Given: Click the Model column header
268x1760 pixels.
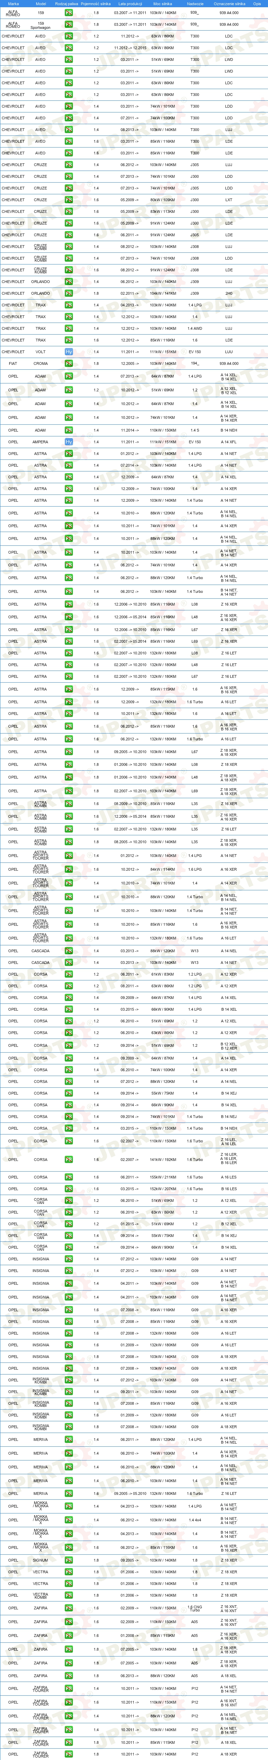Looking at the screenshot, I should [x=41, y=3].
